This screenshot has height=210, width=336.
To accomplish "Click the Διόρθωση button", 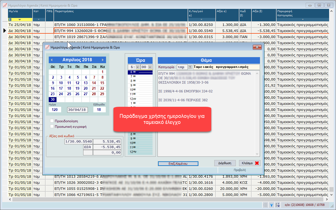I will (x=225, y=163).
